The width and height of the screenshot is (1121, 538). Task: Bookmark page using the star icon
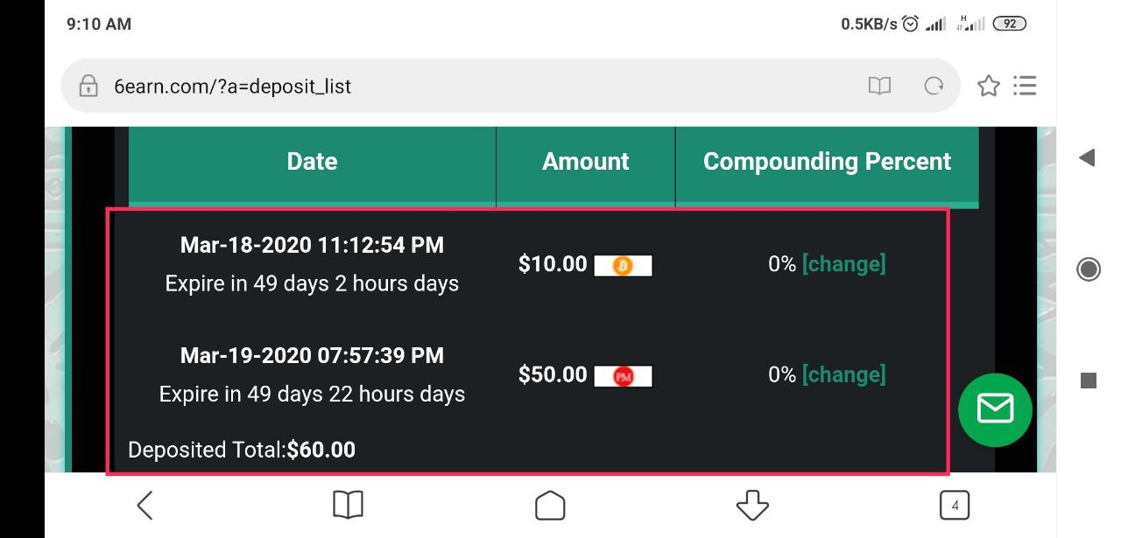[x=988, y=86]
